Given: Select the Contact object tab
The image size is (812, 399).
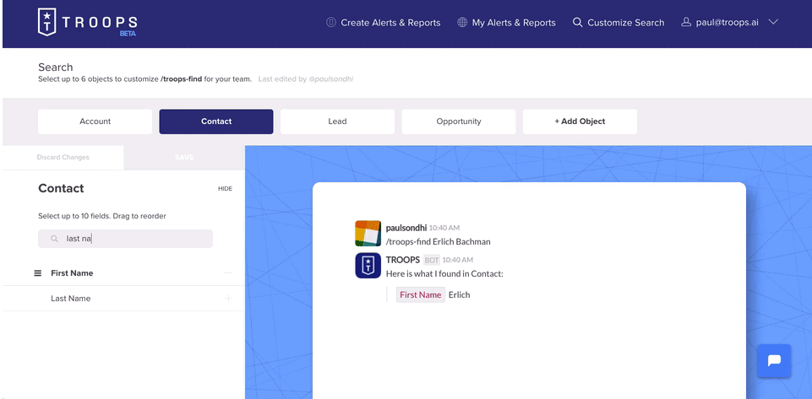Looking at the screenshot, I should [x=216, y=121].
